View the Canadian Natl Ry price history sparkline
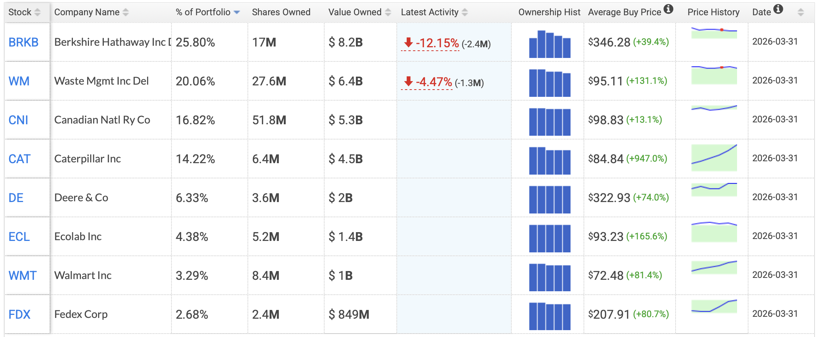Screen dimensions: 818x337 pyautogui.click(x=714, y=108)
